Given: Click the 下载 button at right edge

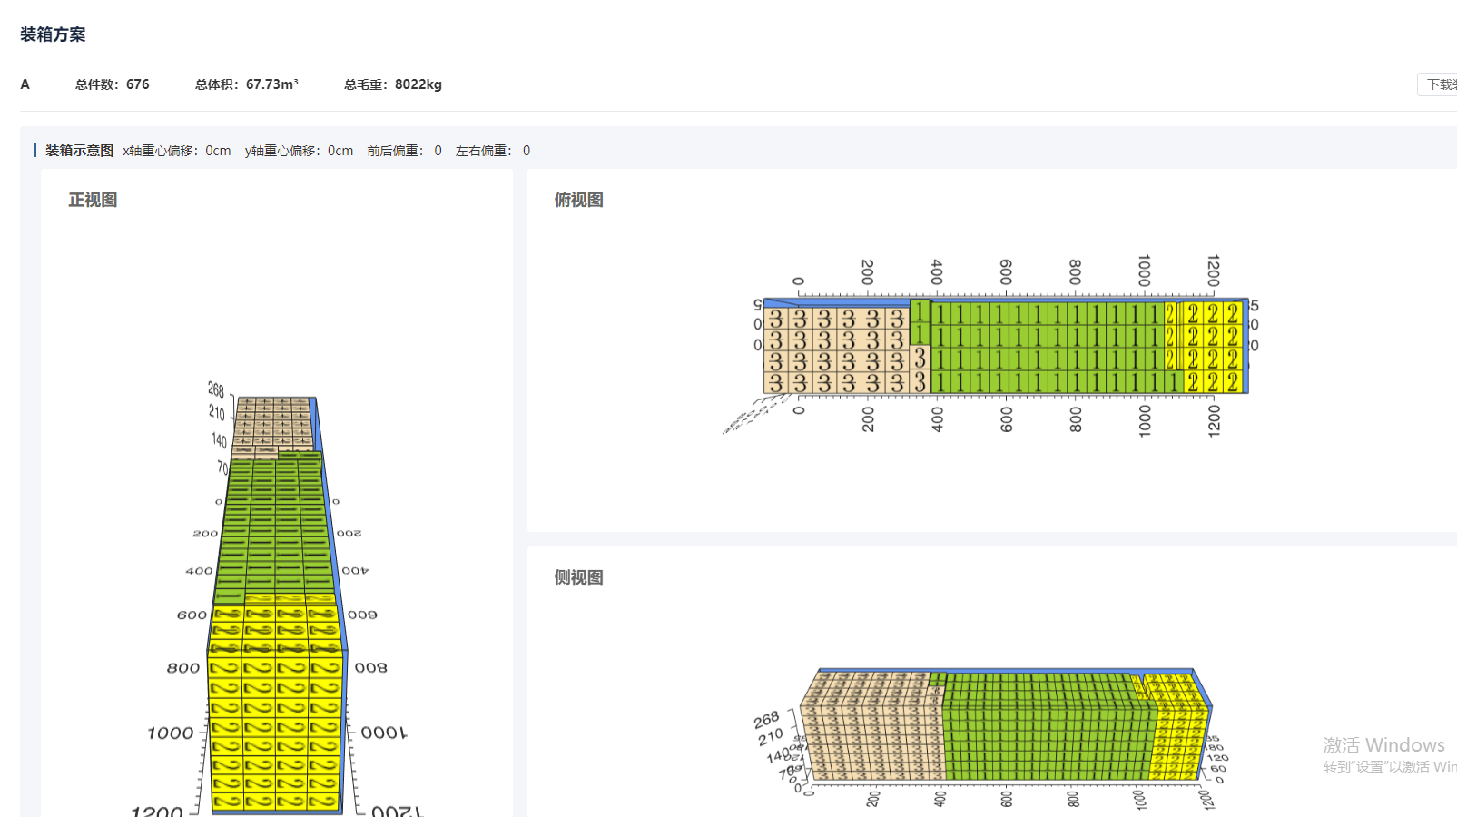Looking at the screenshot, I should click(1438, 84).
